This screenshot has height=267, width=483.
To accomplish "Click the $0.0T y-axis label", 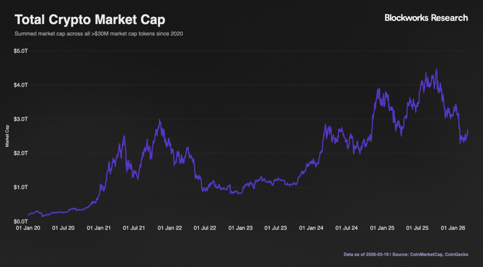I will point(22,221).
